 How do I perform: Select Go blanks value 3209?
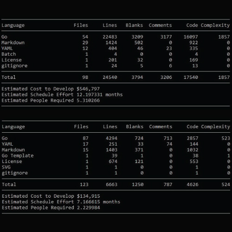[x=137, y=37]
